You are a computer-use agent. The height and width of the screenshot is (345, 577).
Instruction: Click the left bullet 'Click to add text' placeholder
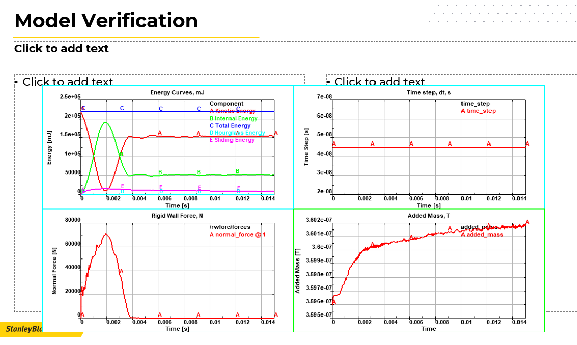pos(67,81)
